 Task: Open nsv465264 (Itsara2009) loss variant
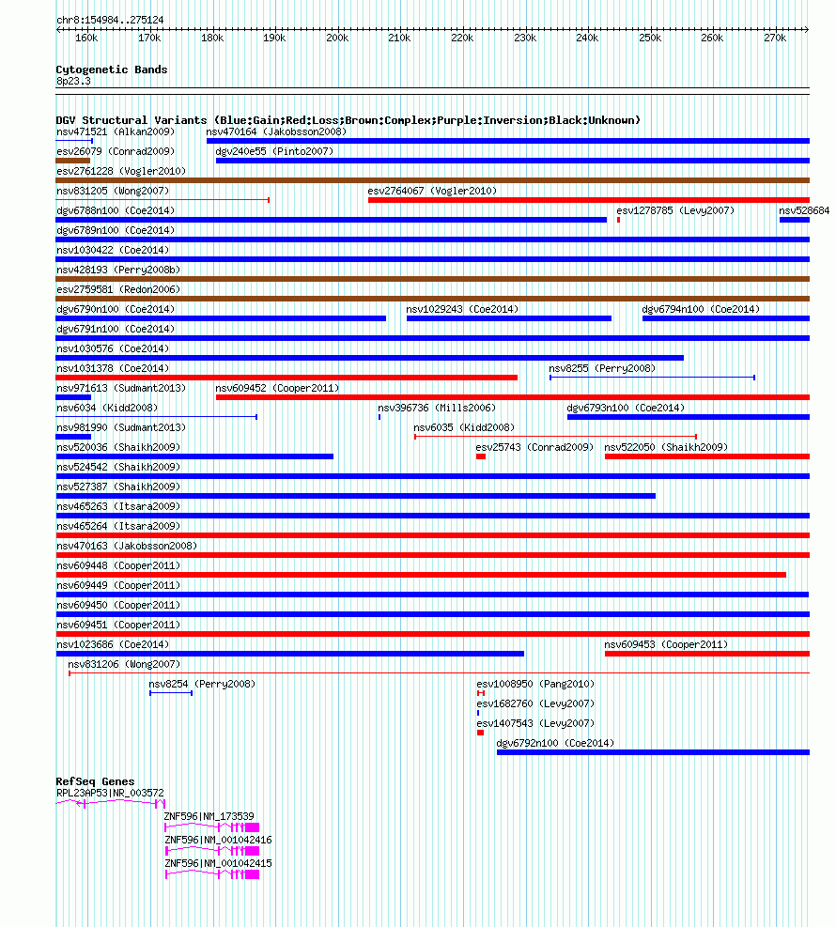(x=432, y=535)
